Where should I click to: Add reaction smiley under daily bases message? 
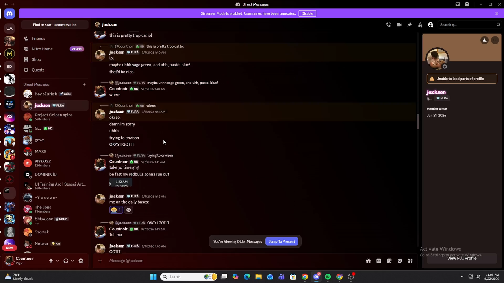tap(128, 210)
